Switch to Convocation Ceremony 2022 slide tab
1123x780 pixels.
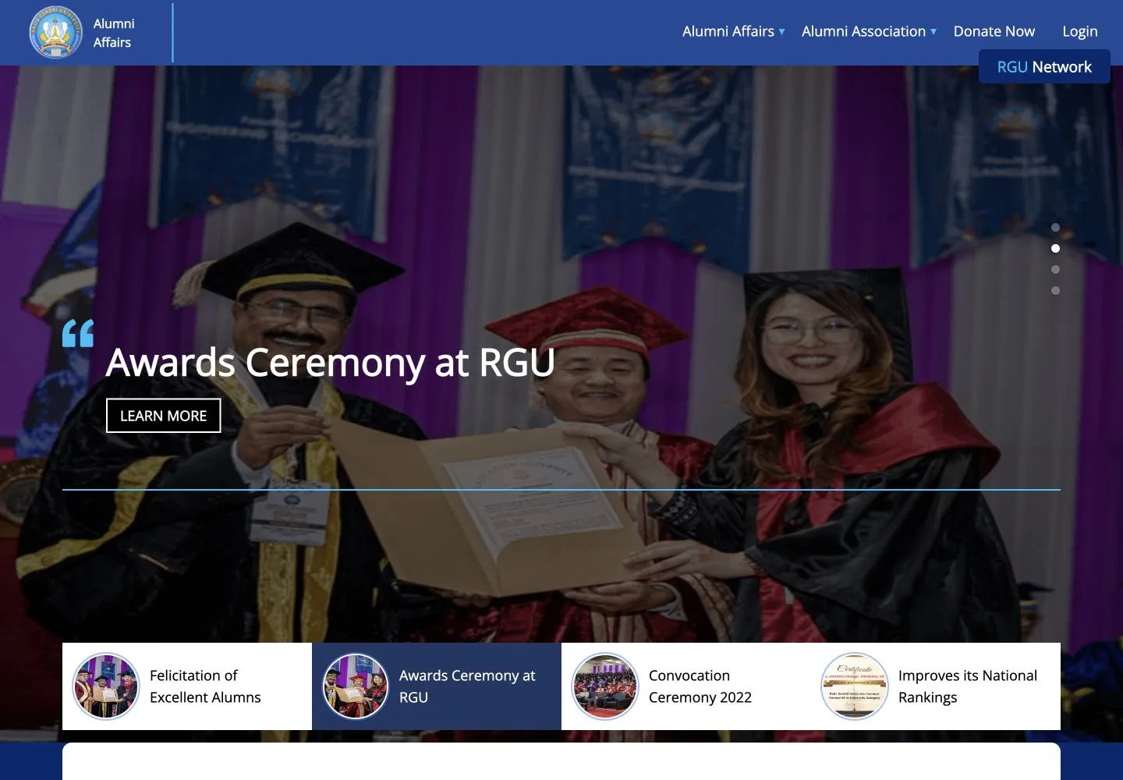click(x=686, y=686)
